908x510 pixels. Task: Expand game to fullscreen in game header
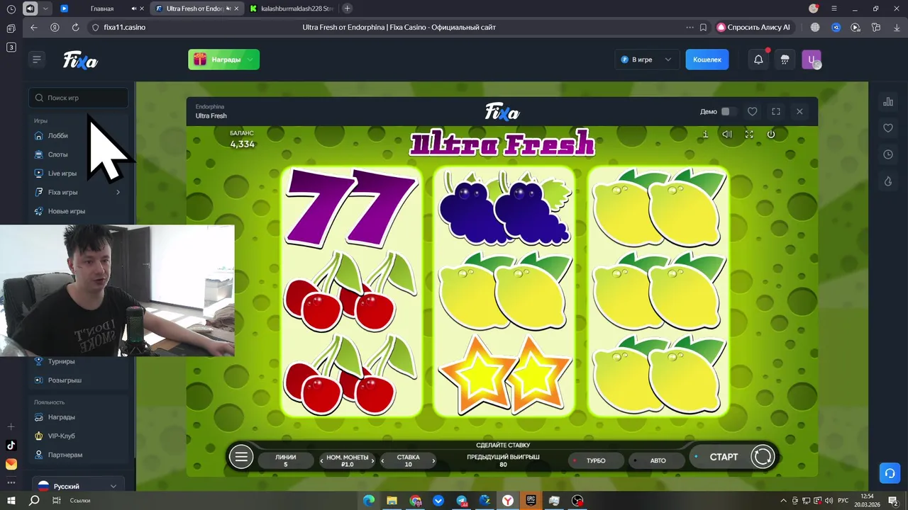pyautogui.click(x=776, y=111)
